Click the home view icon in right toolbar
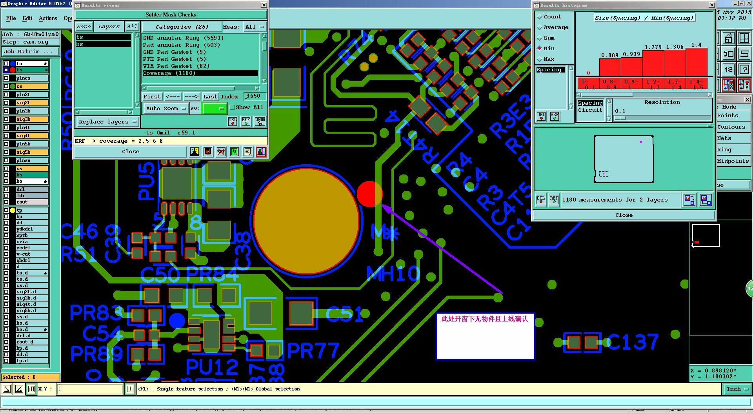 tap(729, 38)
